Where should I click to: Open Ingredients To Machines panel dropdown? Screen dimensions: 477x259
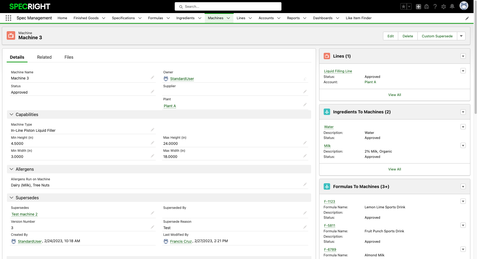pos(463,112)
